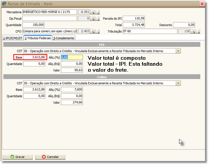Viewport: 209px width, 165px height.
Task: Click first search icon beside CFO code 2.403
Action: click(x=92, y=31)
